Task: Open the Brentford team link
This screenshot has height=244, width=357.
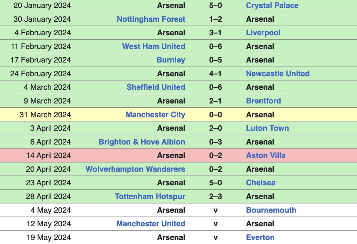Action: [x=263, y=101]
